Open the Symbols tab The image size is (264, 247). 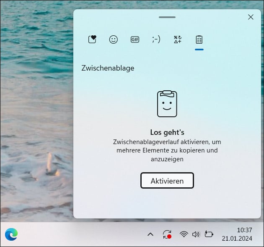click(x=178, y=39)
